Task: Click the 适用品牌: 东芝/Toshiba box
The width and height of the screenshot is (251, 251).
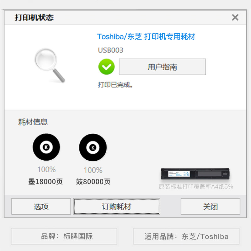Action: coord(186,236)
